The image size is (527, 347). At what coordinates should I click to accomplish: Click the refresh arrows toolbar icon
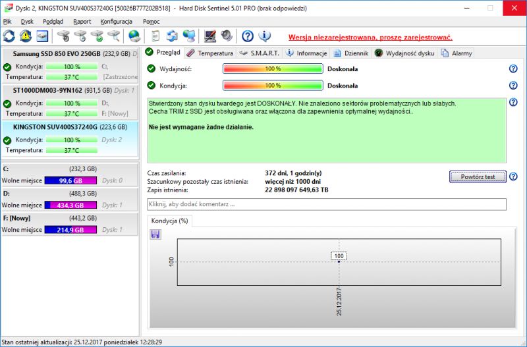9,36
